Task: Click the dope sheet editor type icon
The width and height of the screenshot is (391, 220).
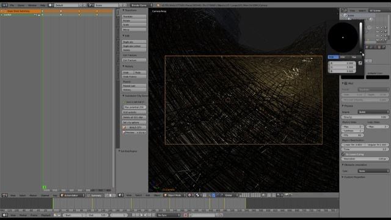Action: [4, 196]
